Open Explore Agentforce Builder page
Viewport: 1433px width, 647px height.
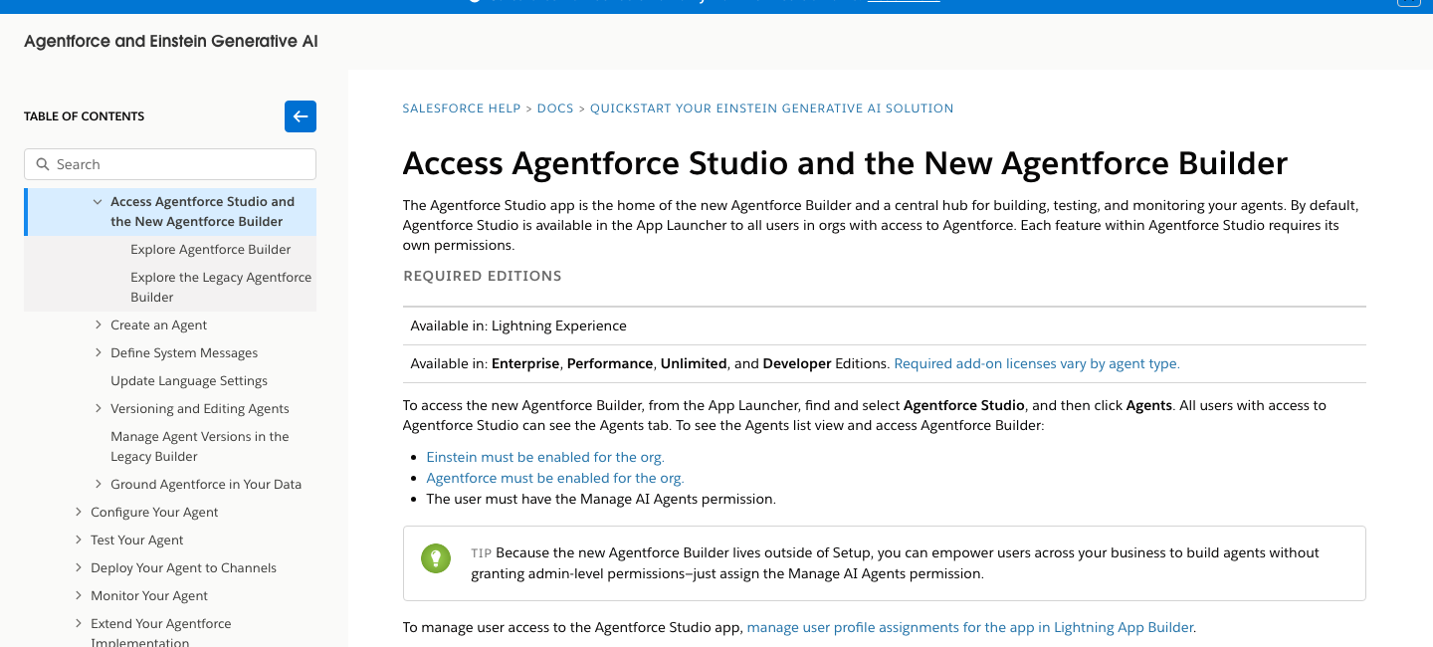tap(211, 250)
